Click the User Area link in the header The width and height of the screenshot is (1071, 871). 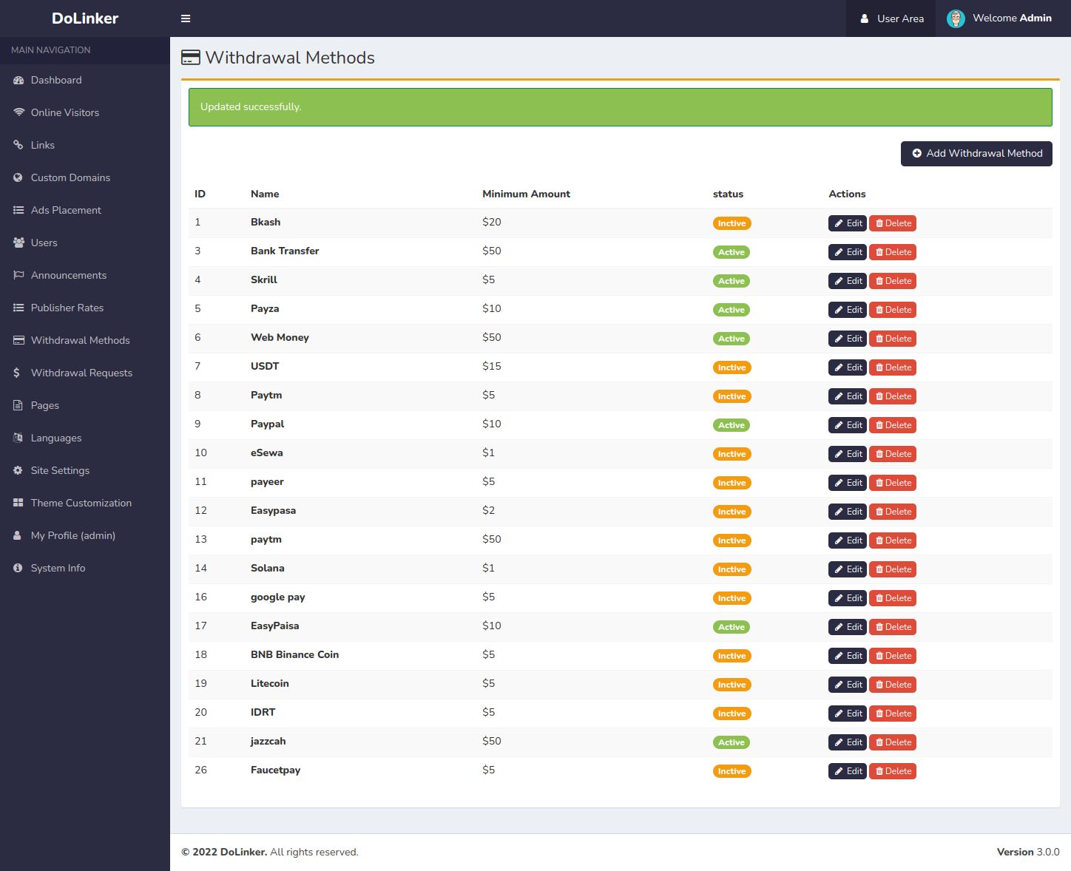(891, 18)
